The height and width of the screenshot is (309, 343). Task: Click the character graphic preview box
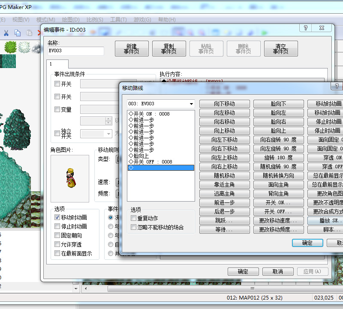point(70,178)
